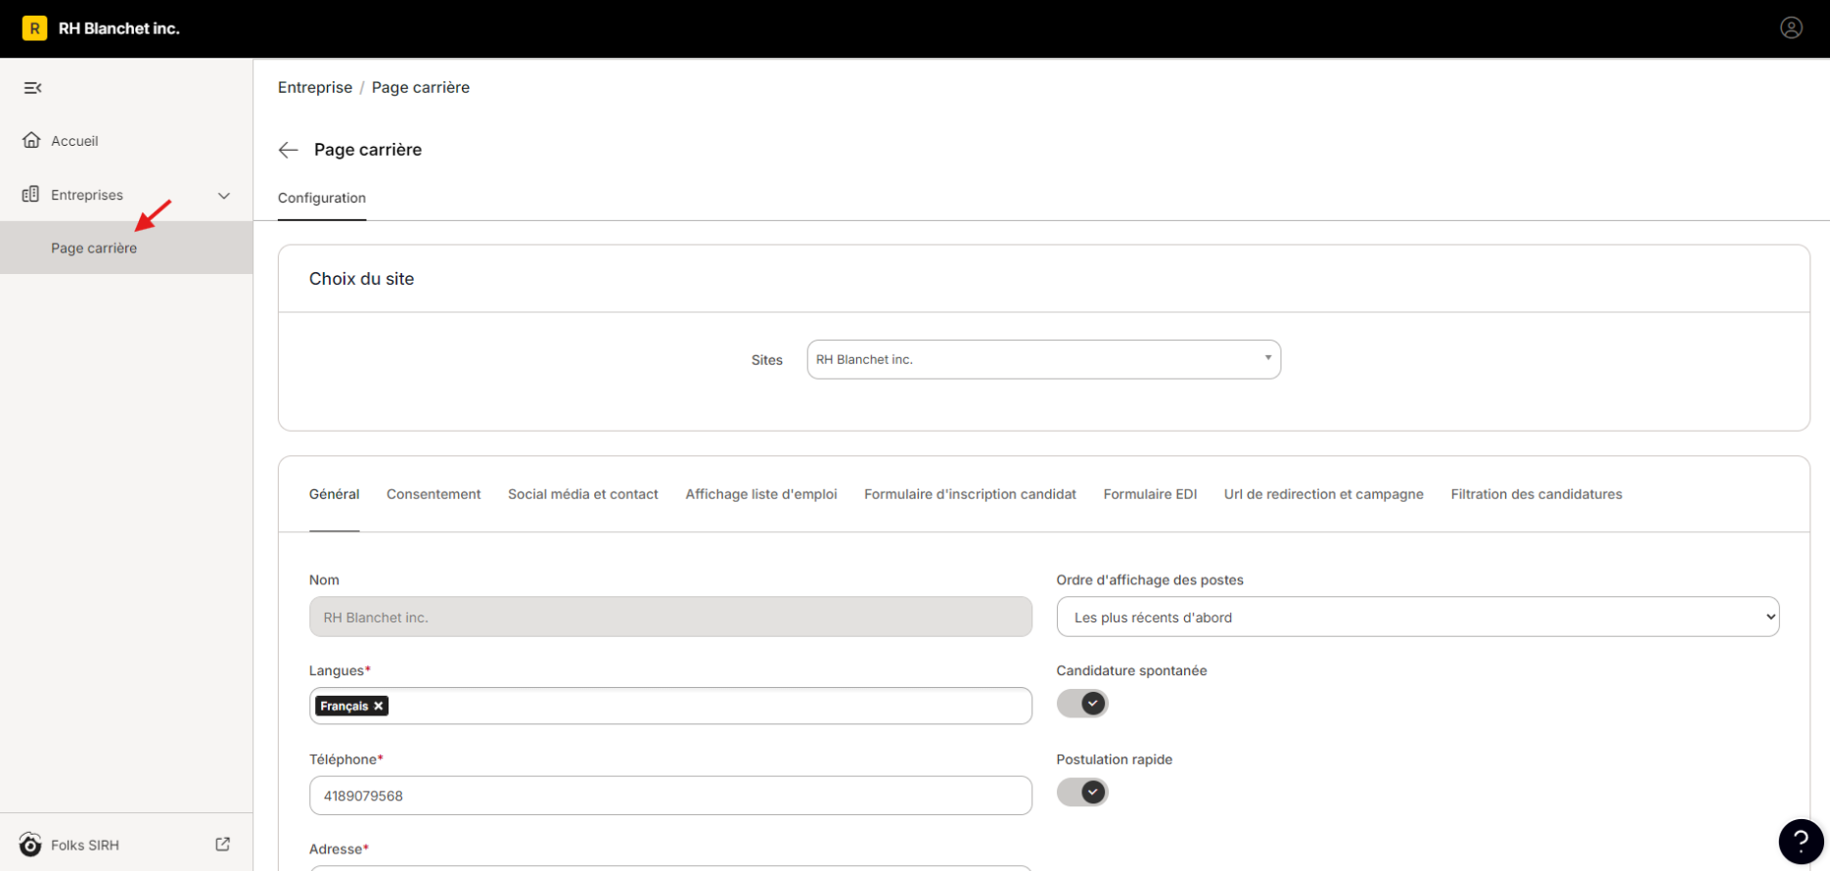Click Accueil in the sidebar
This screenshot has height=871, width=1830.
(x=74, y=141)
